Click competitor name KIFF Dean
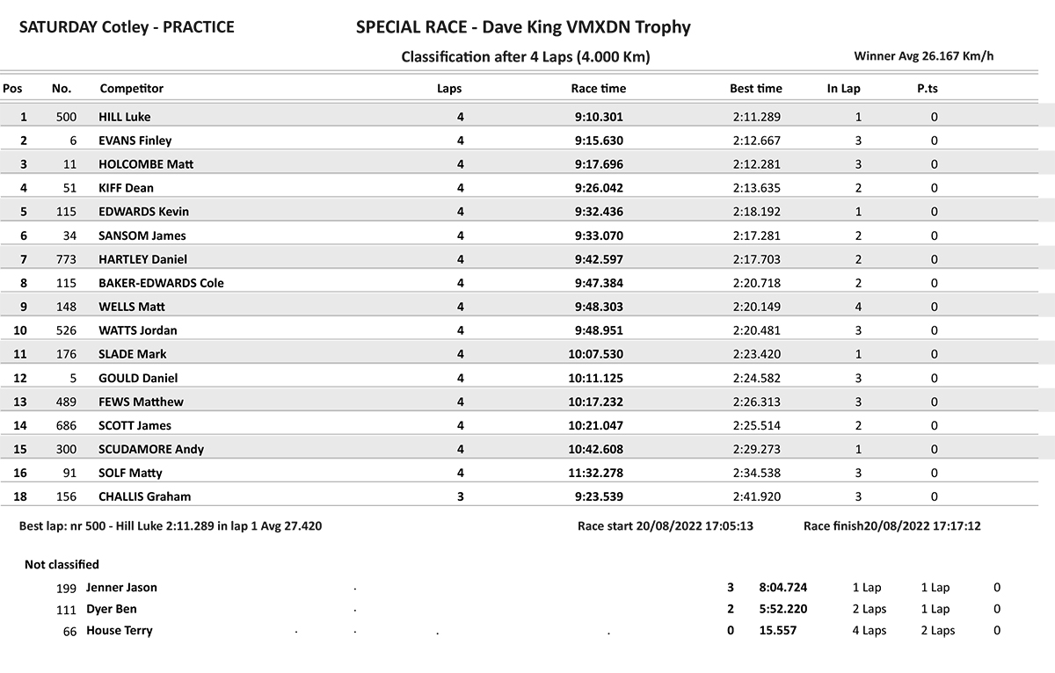Screen dimensions: 1055x673 click(127, 188)
